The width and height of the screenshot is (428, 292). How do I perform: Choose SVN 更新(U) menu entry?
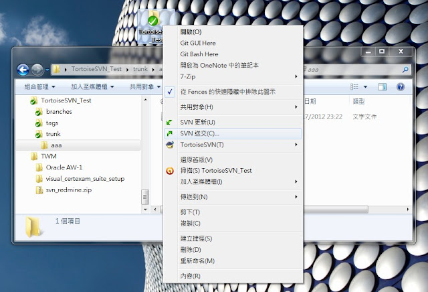pos(233,122)
